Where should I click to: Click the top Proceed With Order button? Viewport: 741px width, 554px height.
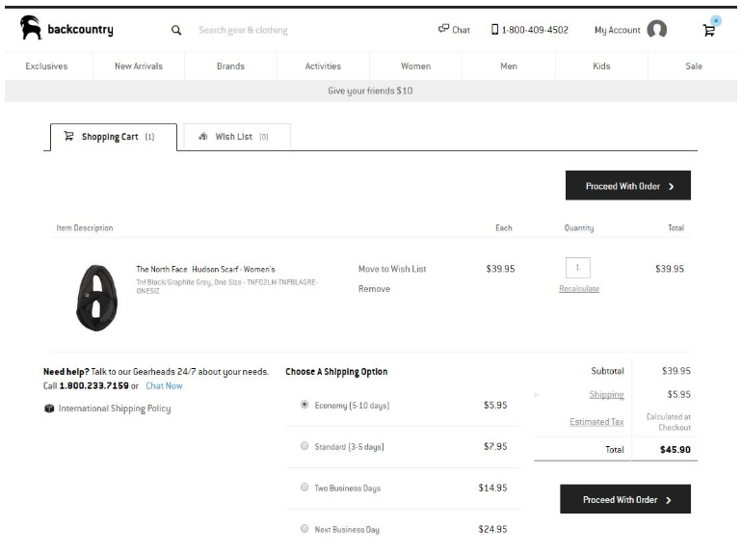click(627, 186)
